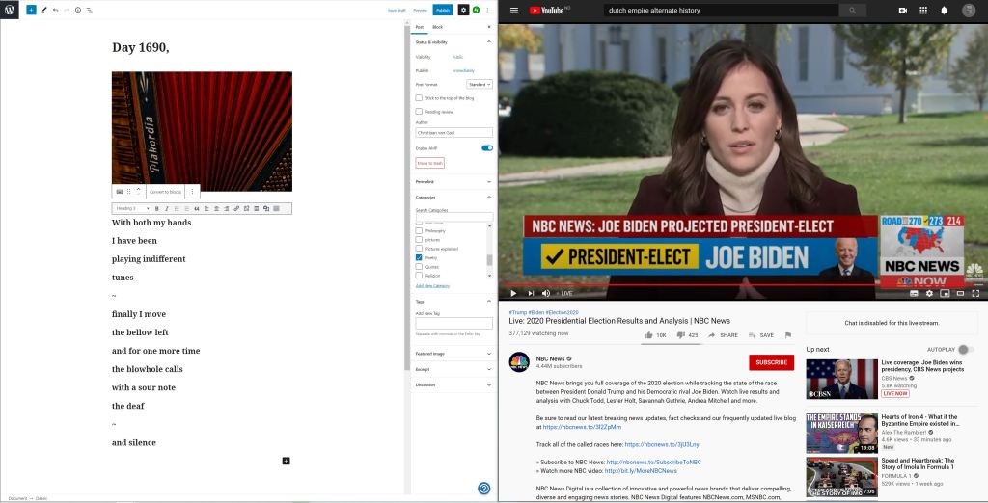The width and height of the screenshot is (988, 503).
Task: Click the YouTube search magnifier button
Action: [852, 11]
